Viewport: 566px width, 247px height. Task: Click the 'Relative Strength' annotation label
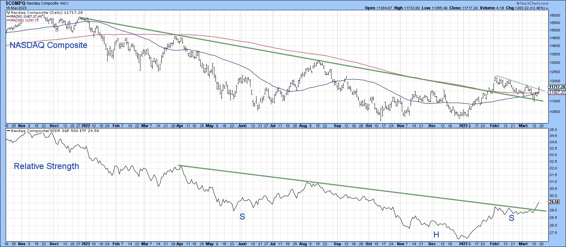[x=46, y=166]
